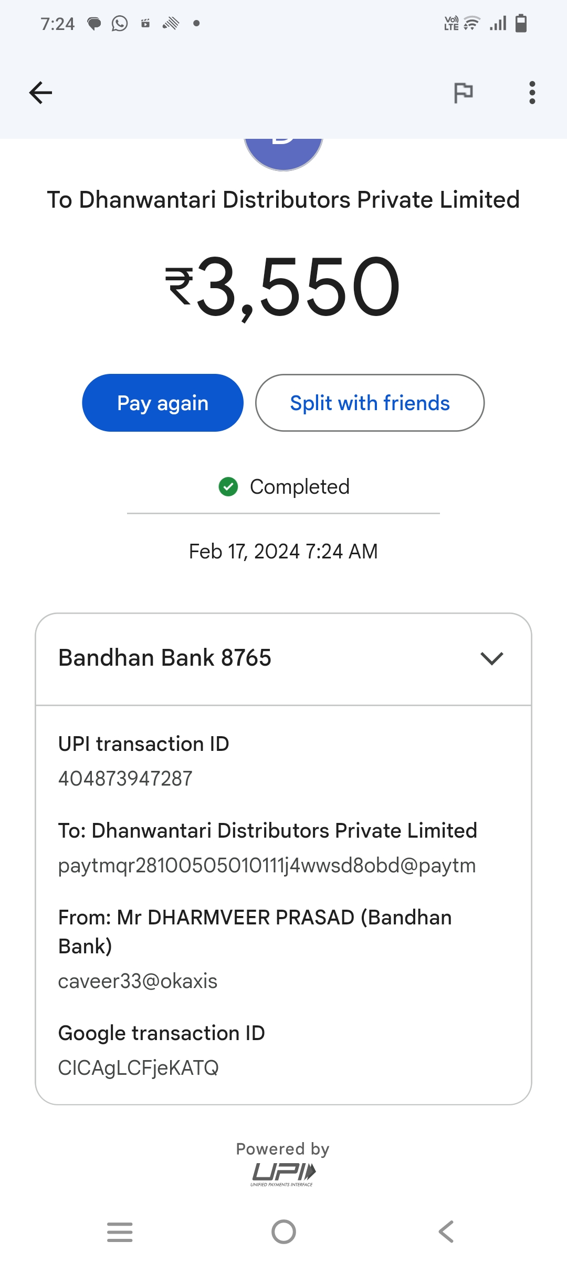
Task: Tap the flag report icon
Action: click(x=463, y=93)
